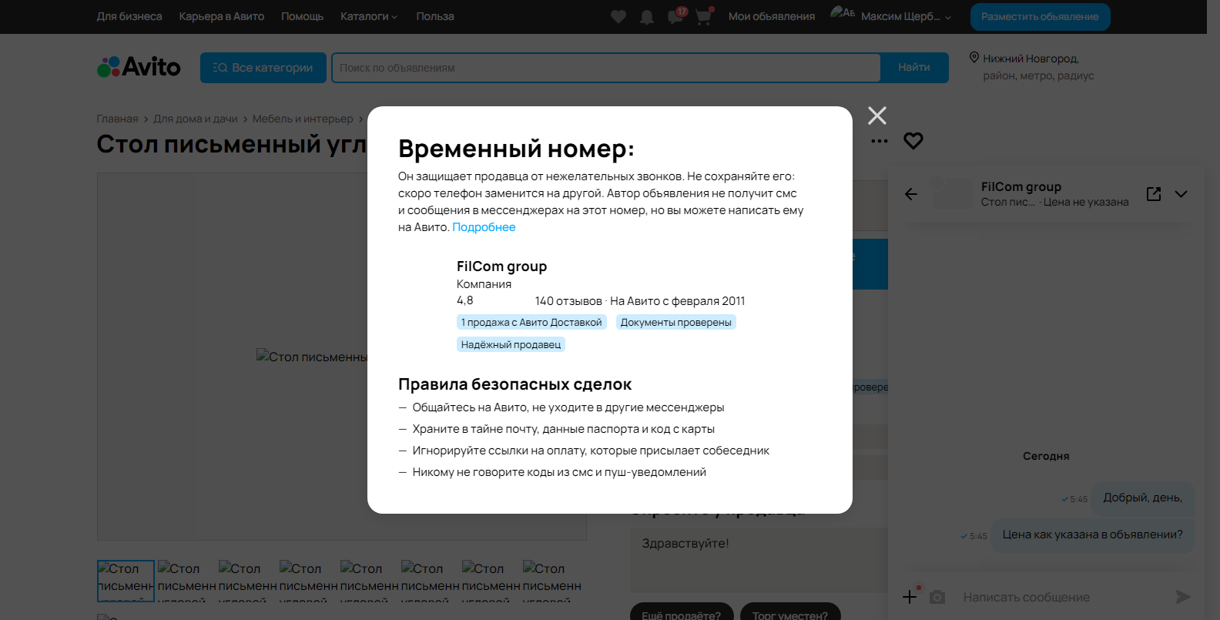
Task: Close the temporary number popup
Action: (877, 116)
